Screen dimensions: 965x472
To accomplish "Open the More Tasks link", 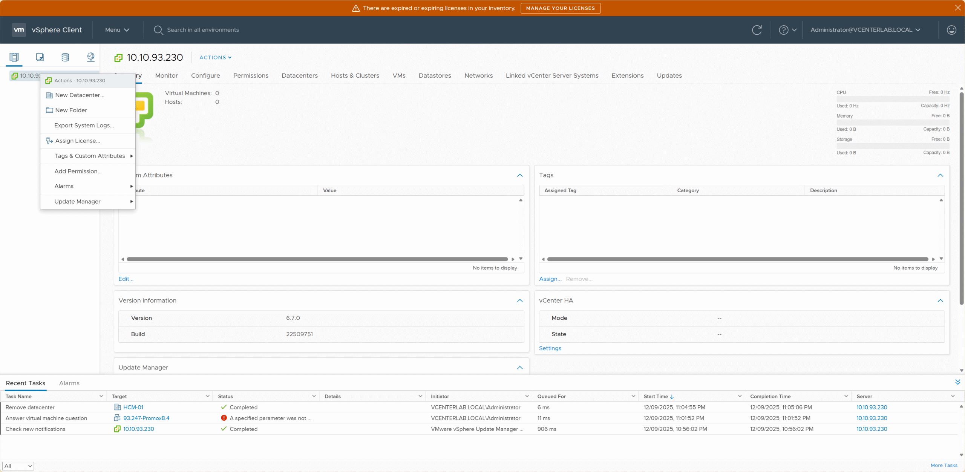I will pyautogui.click(x=944, y=465).
